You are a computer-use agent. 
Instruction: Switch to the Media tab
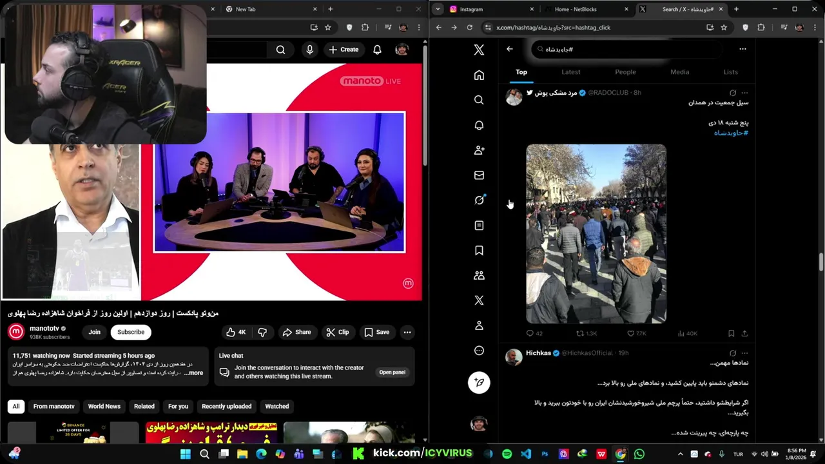click(679, 72)
